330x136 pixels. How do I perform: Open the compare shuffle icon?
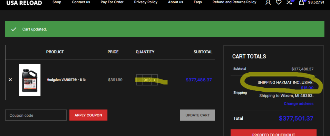tap(289, 3)
